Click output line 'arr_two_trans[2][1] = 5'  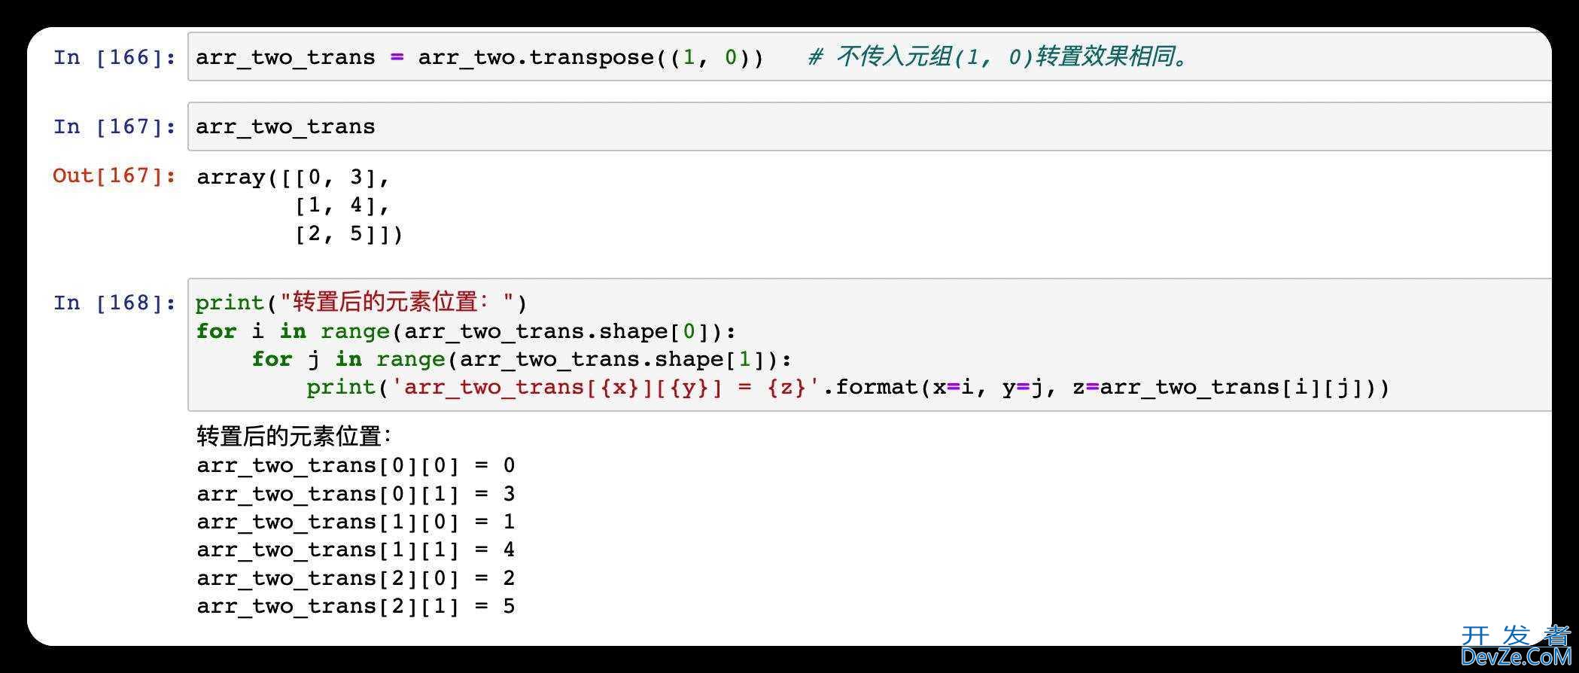click(x=356, y=606)
